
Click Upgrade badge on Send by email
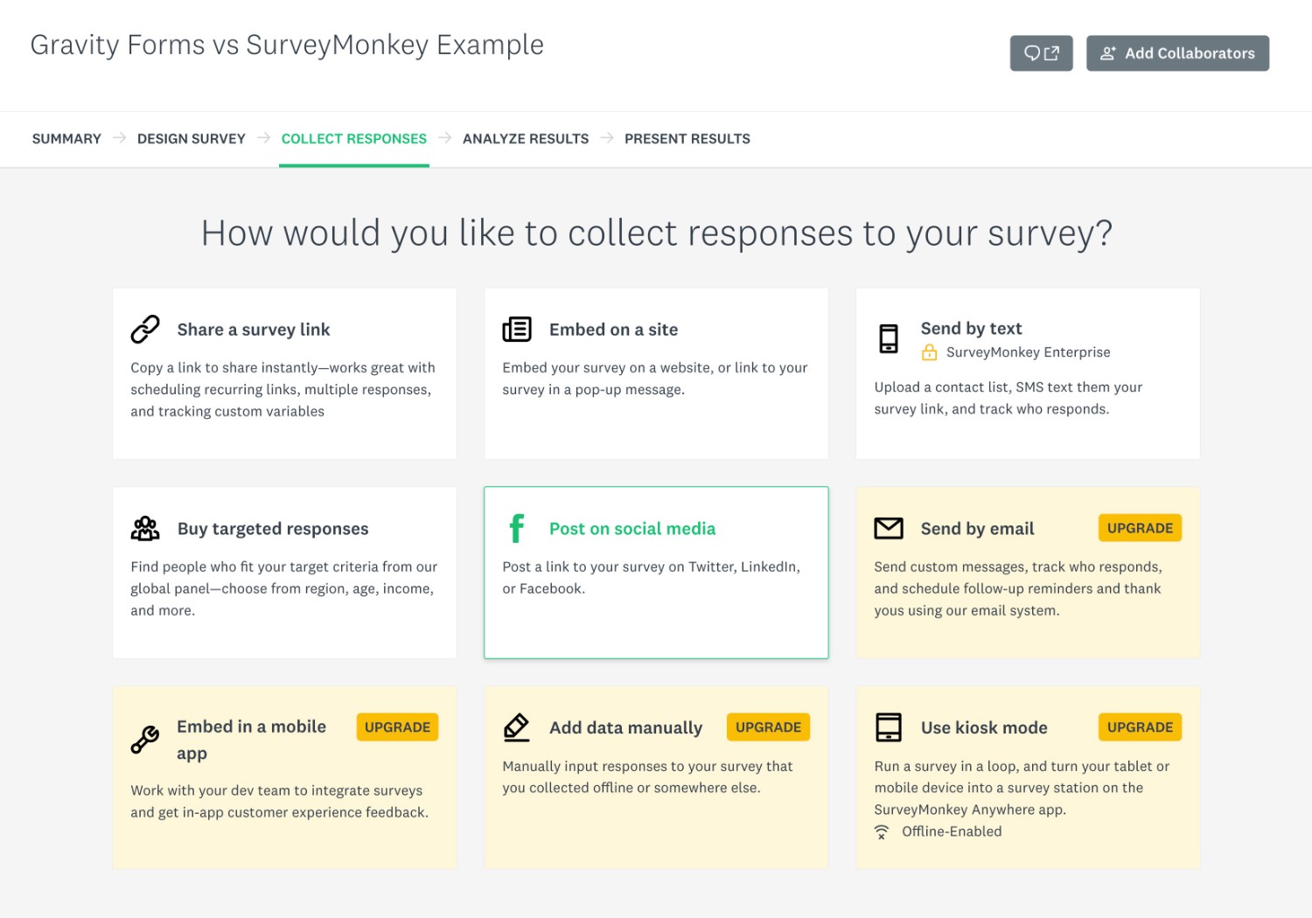coord(1140,528)
